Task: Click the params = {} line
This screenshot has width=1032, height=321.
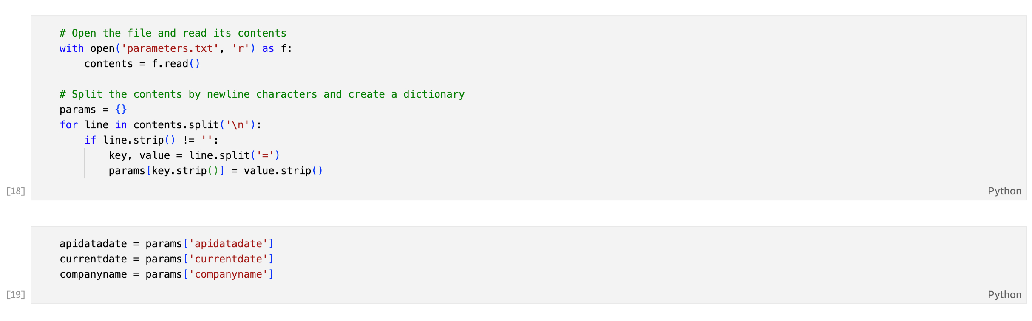Action: (x=93, y=110)
